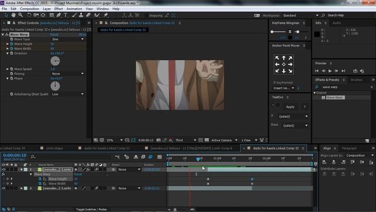Open the Antialiasing Low dropdown
The image size is (376, 212).
(x=68, y=94)
